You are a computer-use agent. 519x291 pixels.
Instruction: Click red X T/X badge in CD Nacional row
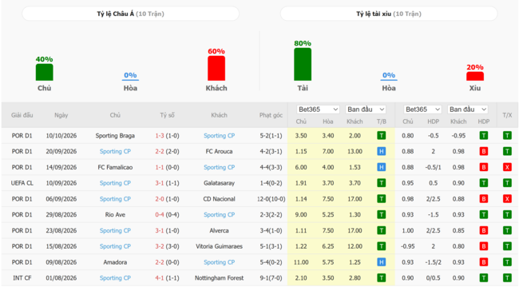point(507,199)
